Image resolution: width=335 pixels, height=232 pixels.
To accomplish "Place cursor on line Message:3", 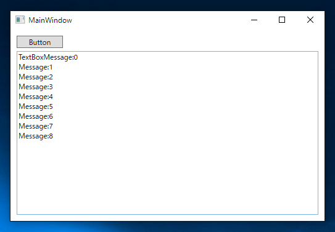I will [36, 87].
